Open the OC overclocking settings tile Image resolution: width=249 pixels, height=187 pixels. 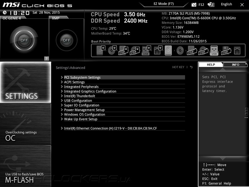pos(26,124)
